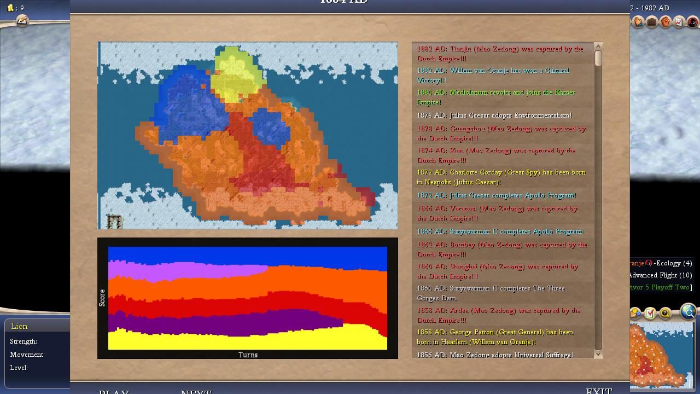Open the Info screen graph icon
The width and height of the screenshot is (700, 394).
(x=679, y=22)
